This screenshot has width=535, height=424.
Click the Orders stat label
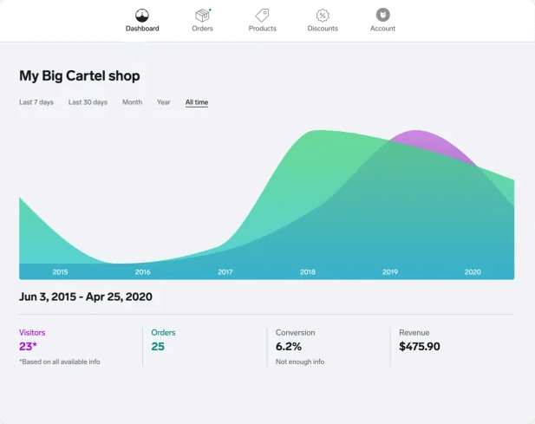[163, 332]
